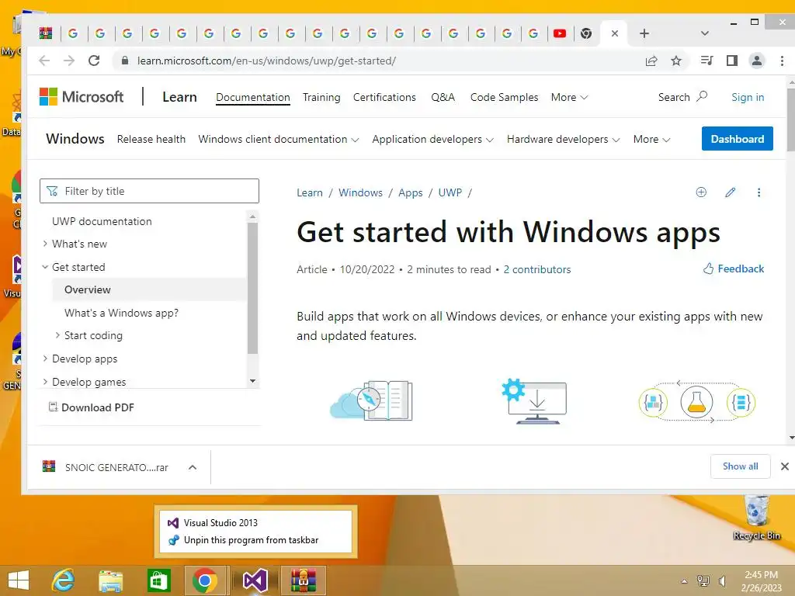
Task: Switch to the WinRAR-icon first tab
Action: [x=46, y=33]
